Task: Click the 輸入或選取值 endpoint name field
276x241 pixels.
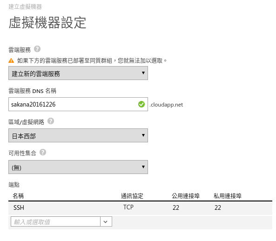Action: (x=55, y=221)
